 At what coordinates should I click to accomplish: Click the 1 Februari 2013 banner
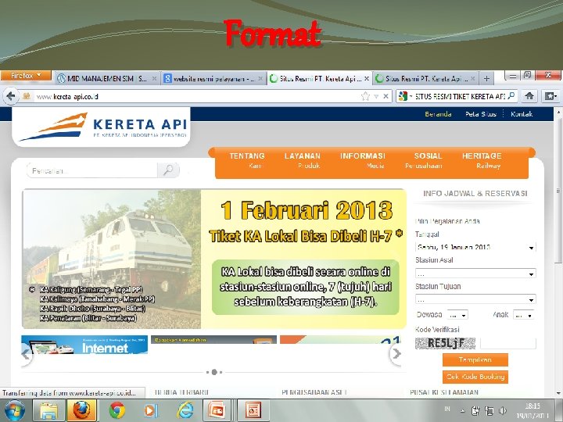point(214,259)
